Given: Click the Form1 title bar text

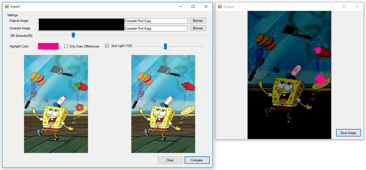Looking at the screenshot, I should (x=15, y=6).
